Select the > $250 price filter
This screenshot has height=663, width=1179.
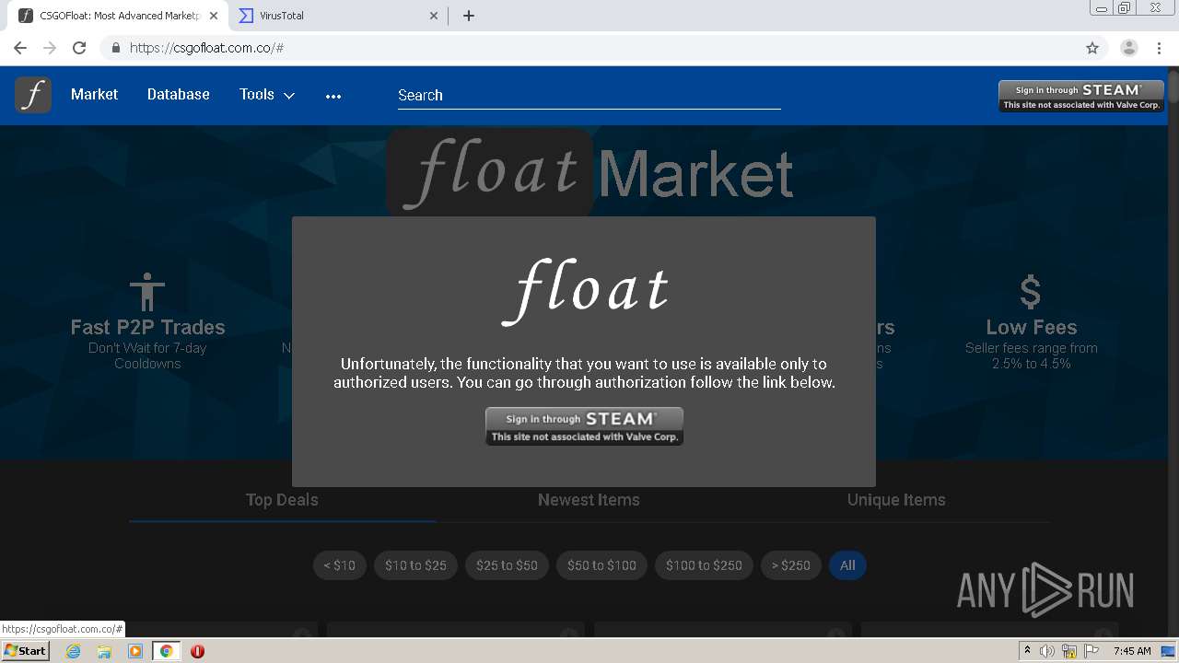point(790,565)
